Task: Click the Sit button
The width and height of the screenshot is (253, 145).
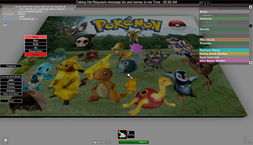Action: [36, 47]
